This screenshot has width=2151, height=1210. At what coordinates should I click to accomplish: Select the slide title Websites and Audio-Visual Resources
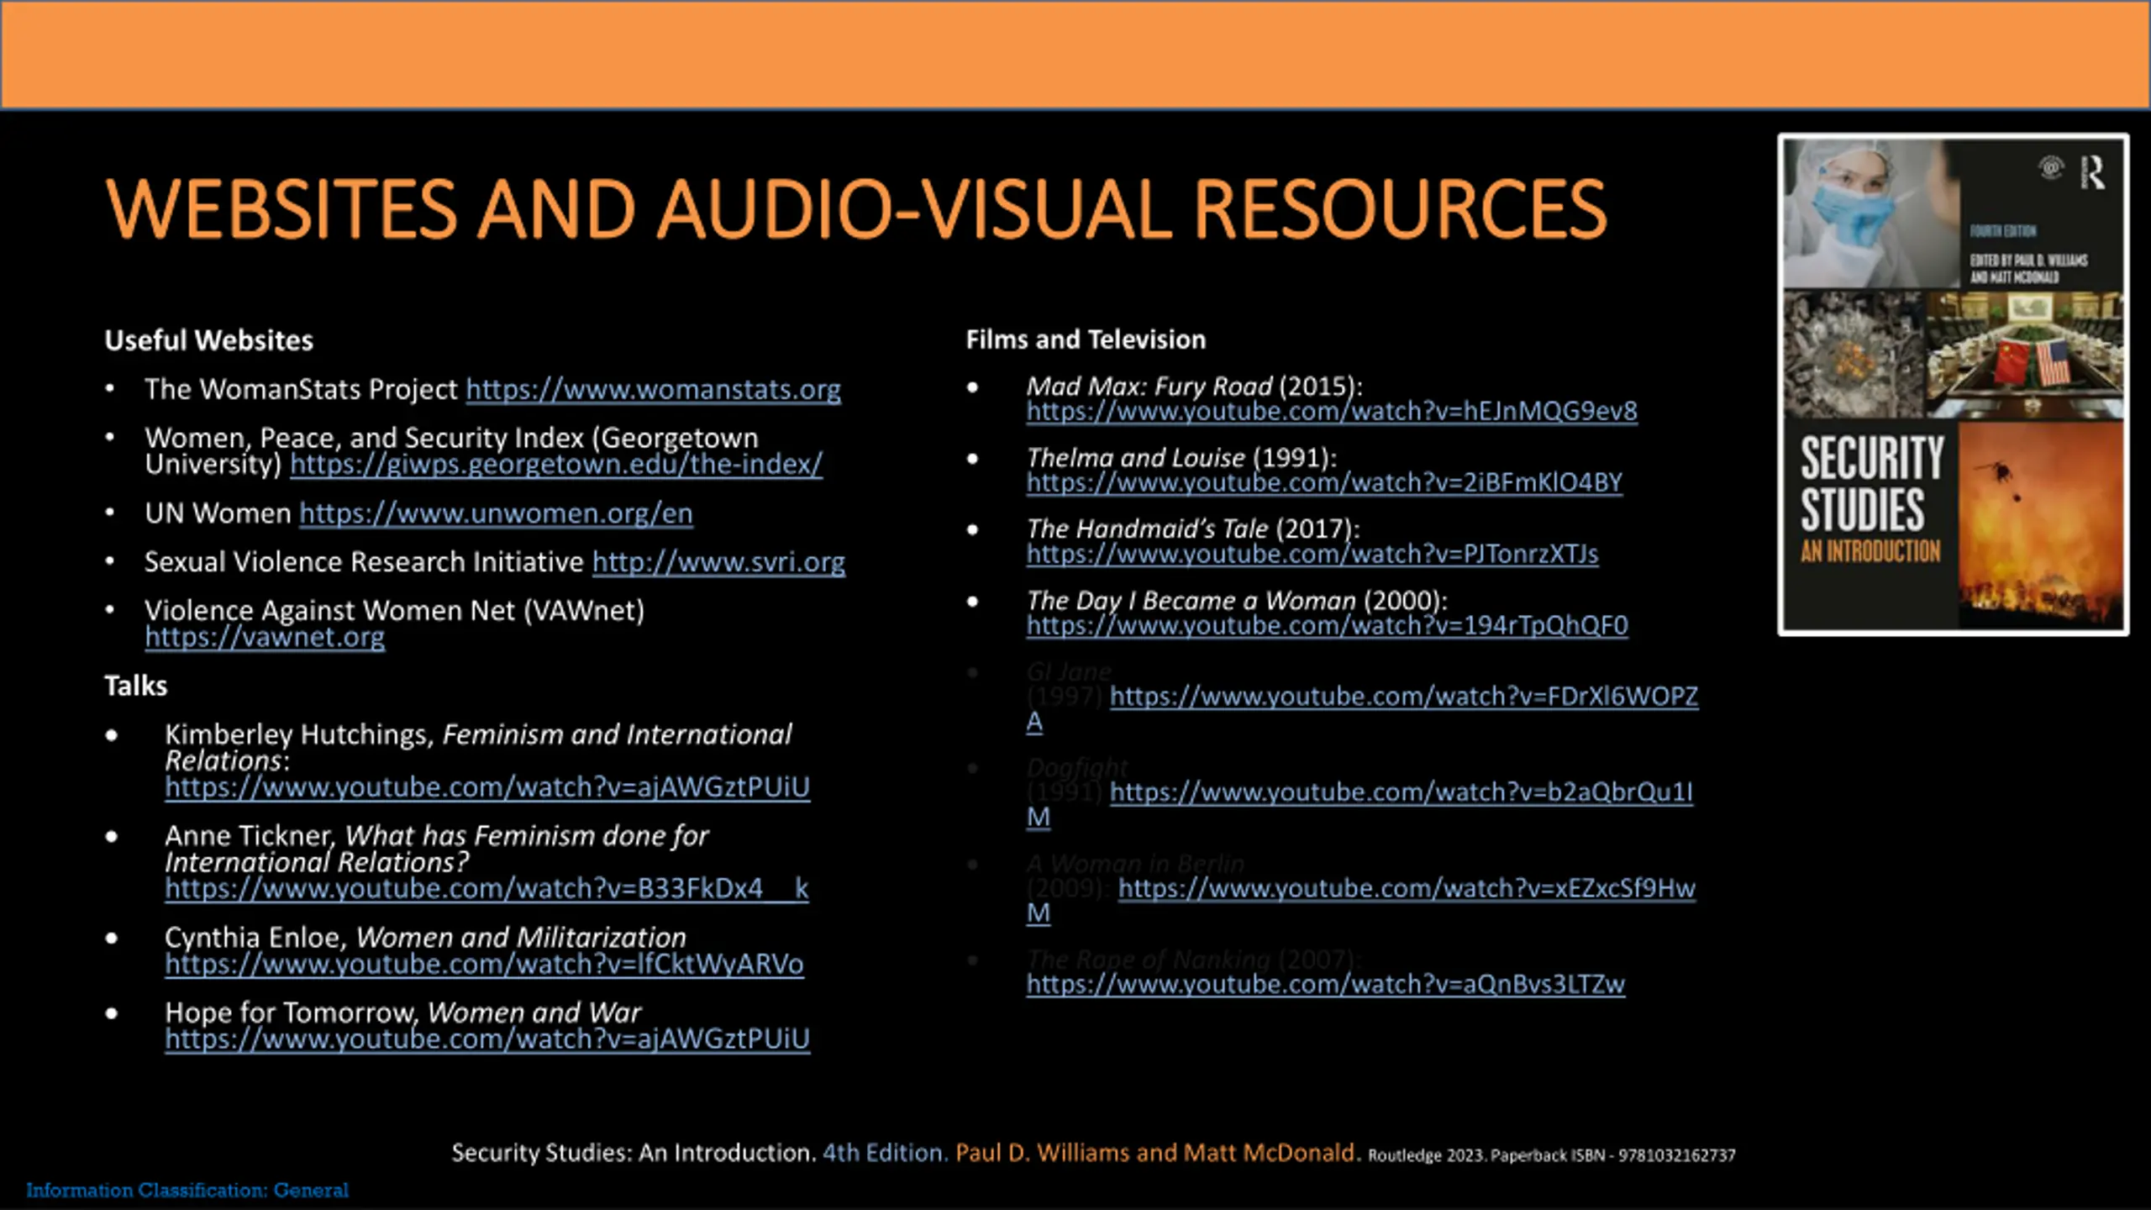coord(855,208)
